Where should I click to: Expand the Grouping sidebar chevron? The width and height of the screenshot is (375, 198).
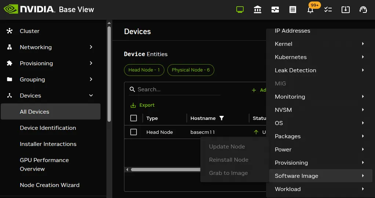pyautogui.click(x=91, y=79)
